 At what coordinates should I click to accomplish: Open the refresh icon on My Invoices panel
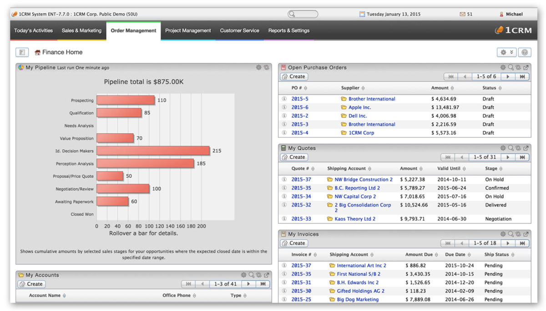click(519, 234)
